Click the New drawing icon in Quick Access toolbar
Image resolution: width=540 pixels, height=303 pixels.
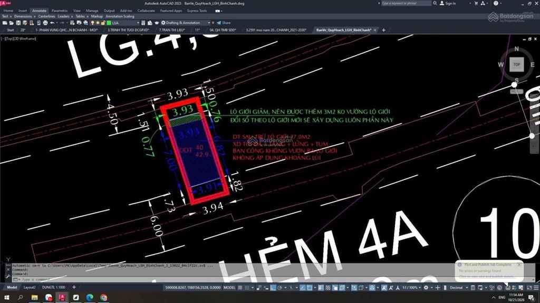tap(5, 23)
